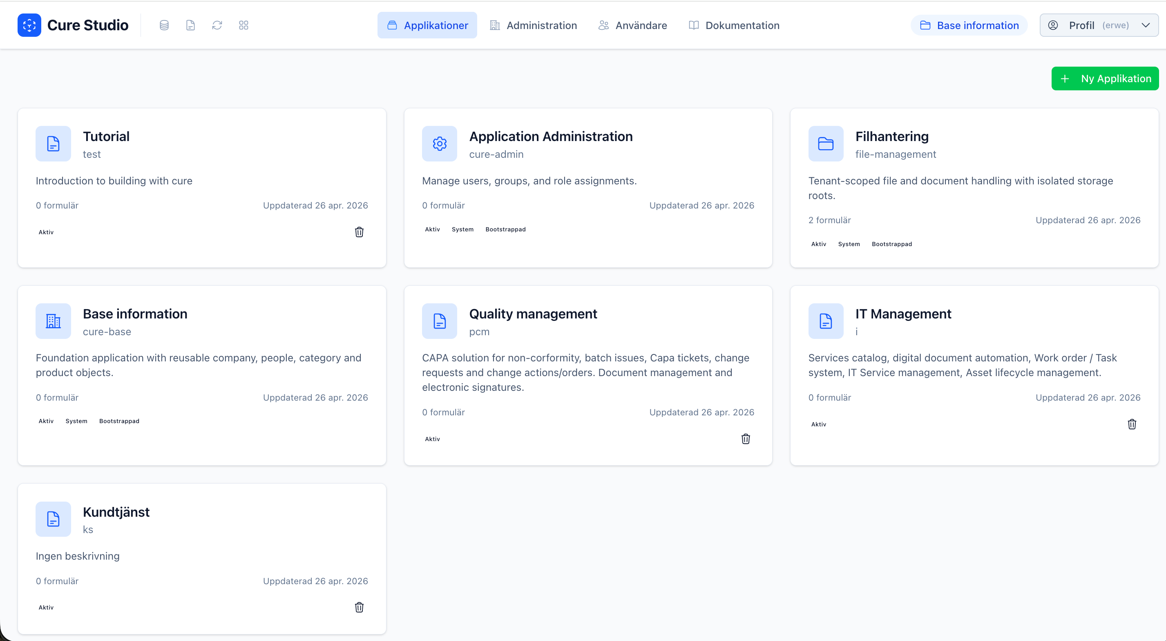Click the refresh sync icon in the toolbar
Screen dimensions: 1166x641
[x=217, y=25]
